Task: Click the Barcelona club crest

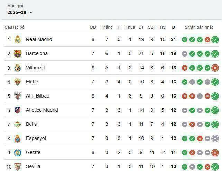Action: (18, 54)
